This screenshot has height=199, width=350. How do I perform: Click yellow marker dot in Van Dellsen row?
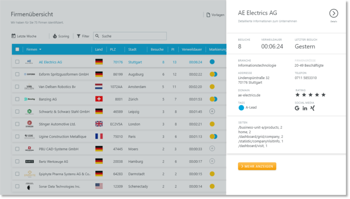212,87
